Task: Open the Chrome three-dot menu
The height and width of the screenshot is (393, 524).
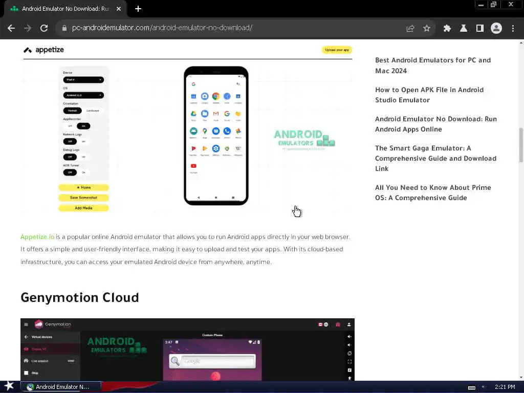Action: pos(513,29)
